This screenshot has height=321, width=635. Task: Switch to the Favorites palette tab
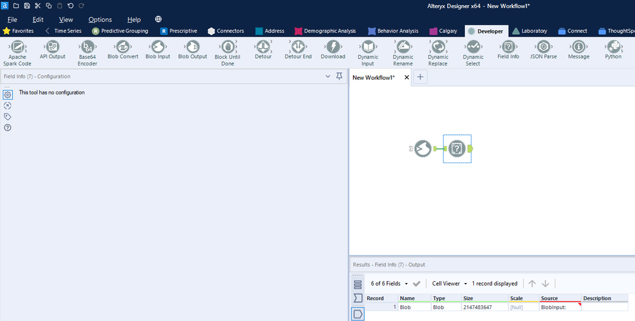pyautogui.click(x=18, y=31)
